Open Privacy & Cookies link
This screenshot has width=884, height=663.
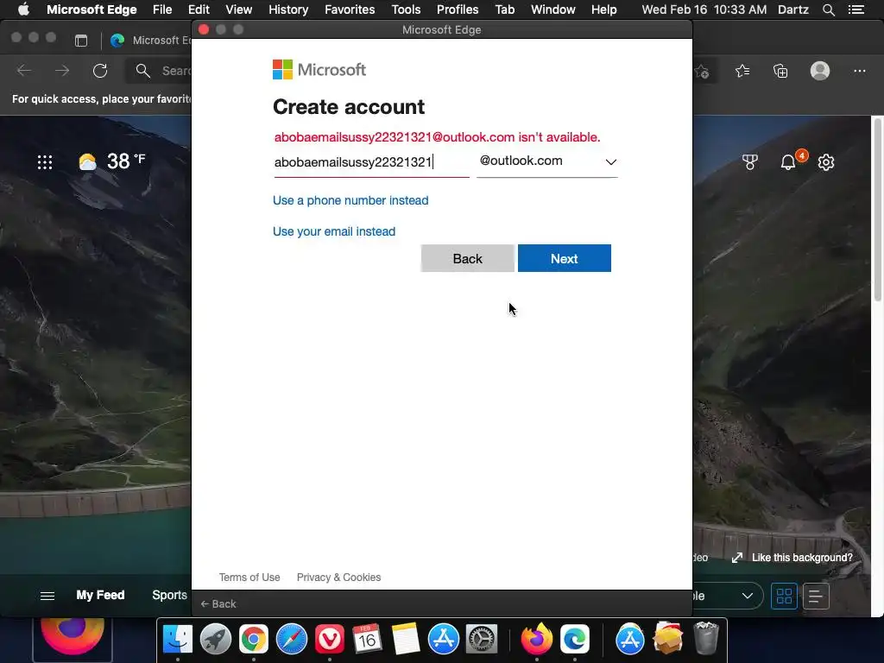[x=338, y=578]
